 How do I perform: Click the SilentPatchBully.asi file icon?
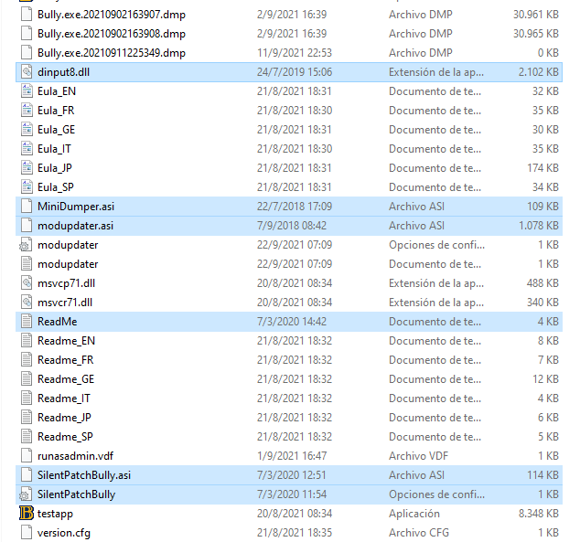[x=27, y=475]
